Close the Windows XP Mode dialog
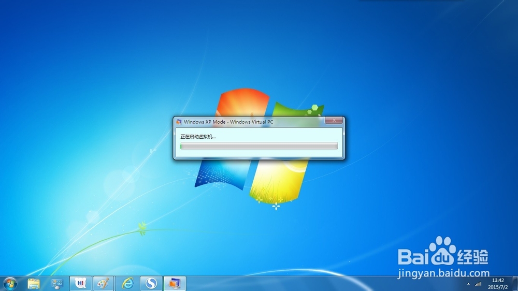Viewport: 518px width, 291px height. (x=334, y=120)
